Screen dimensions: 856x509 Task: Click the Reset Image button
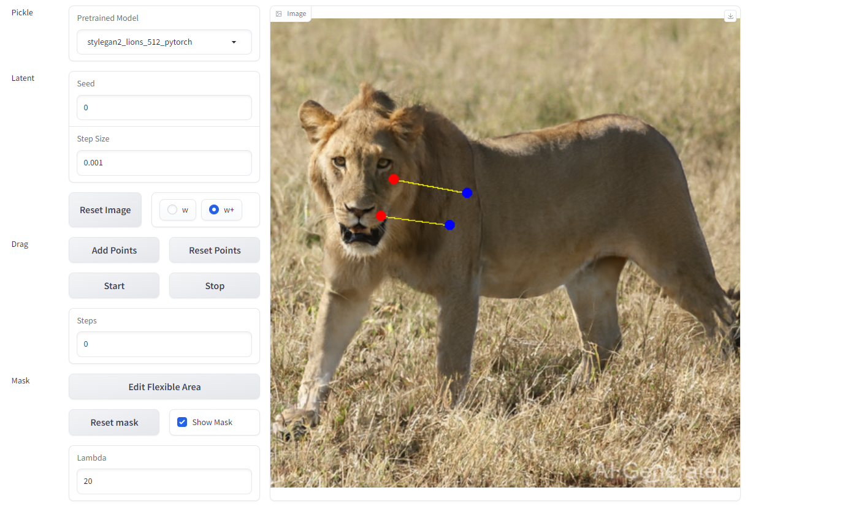[x=105, y=209]
